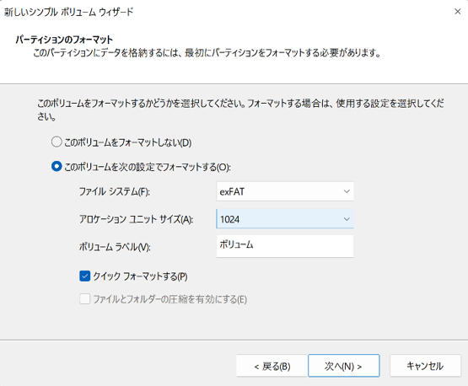Click the chevron arrow of the 1024 combo box
The width and height of the screenshot is (468, 386).
[347, 219]
